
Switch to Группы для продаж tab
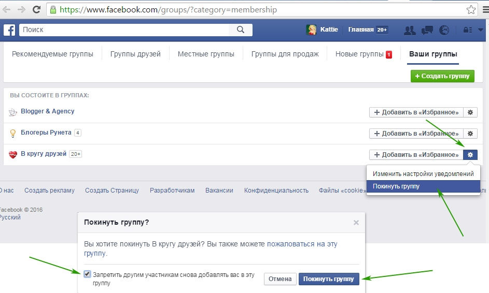[x=285, y=54]
